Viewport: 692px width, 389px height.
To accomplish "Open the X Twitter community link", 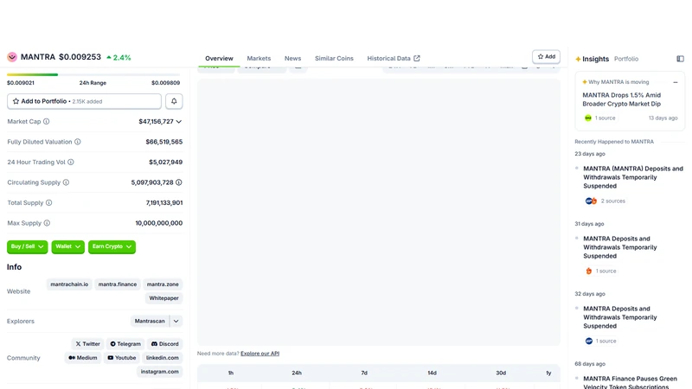I will tap(87, 343).
